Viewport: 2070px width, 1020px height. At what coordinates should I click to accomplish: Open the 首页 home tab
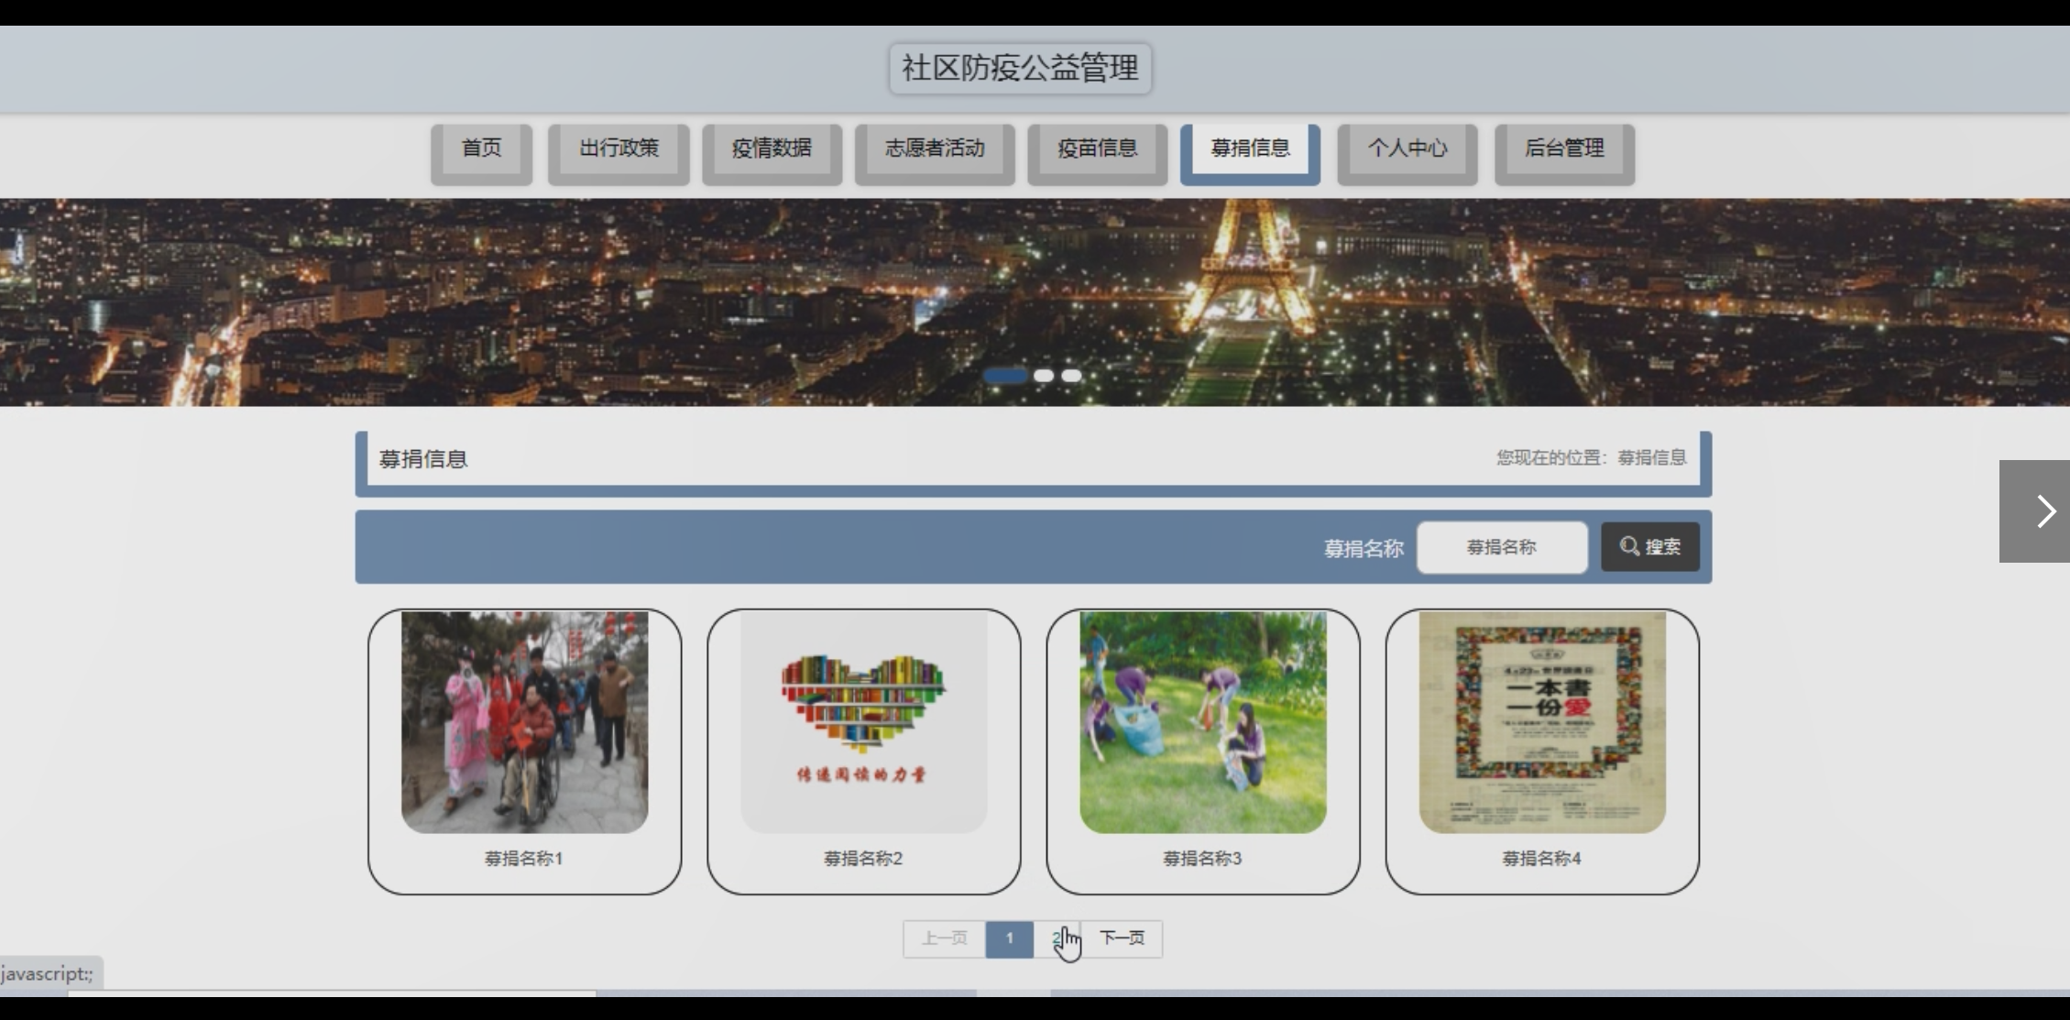click(x=481, y=149)
